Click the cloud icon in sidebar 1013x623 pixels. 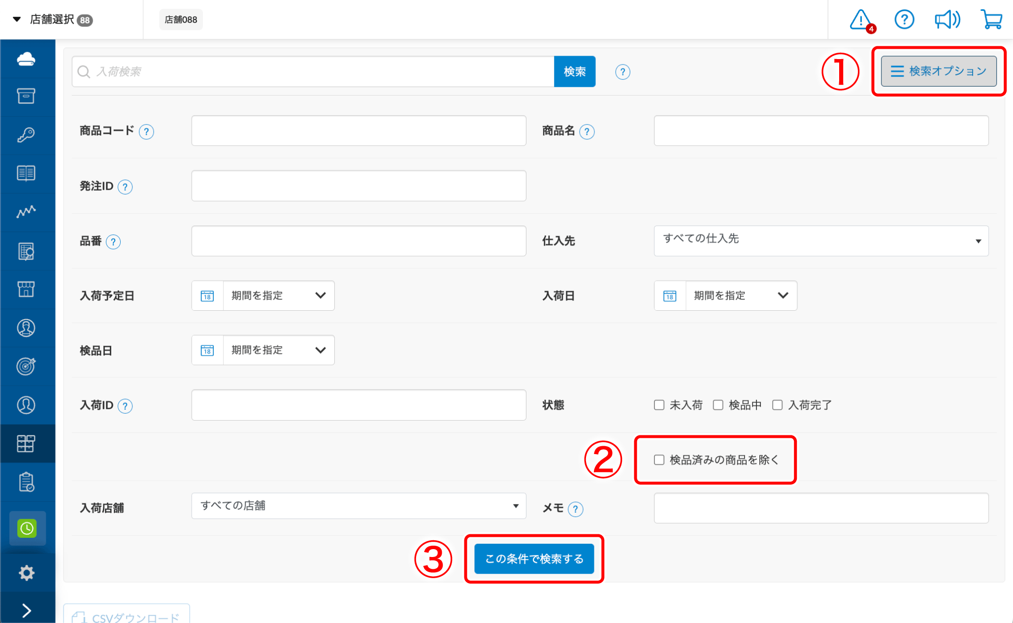[26, 59]
